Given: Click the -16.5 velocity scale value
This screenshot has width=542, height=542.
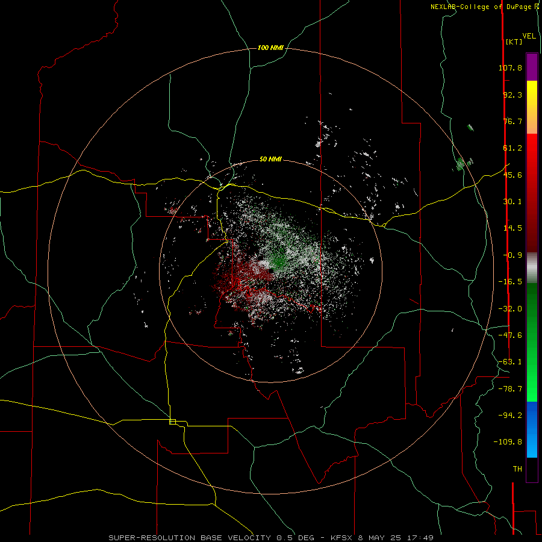Looking at the screenshot, I should (510, 282).
